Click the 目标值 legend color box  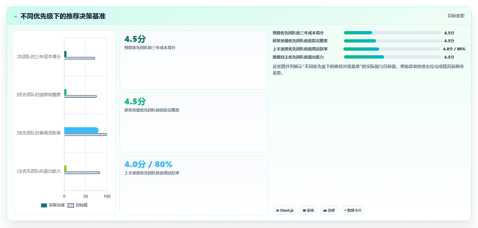71,205
